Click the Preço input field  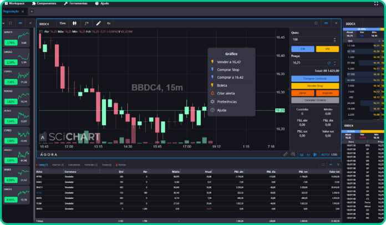tap(308, 63)
